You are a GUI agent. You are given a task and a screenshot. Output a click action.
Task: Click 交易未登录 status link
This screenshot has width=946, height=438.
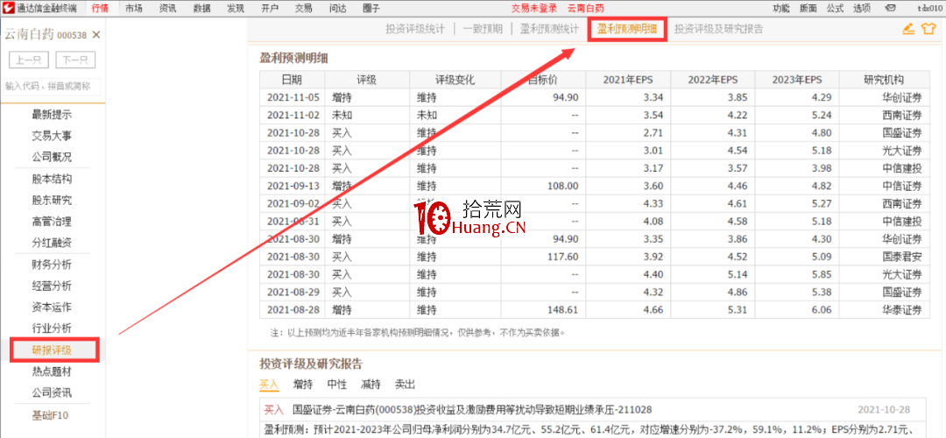[534, 9]
